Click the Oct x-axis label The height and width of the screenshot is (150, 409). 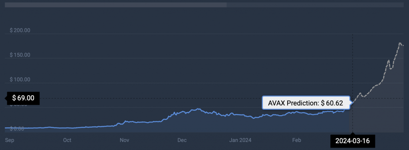(x=67, y=140)
